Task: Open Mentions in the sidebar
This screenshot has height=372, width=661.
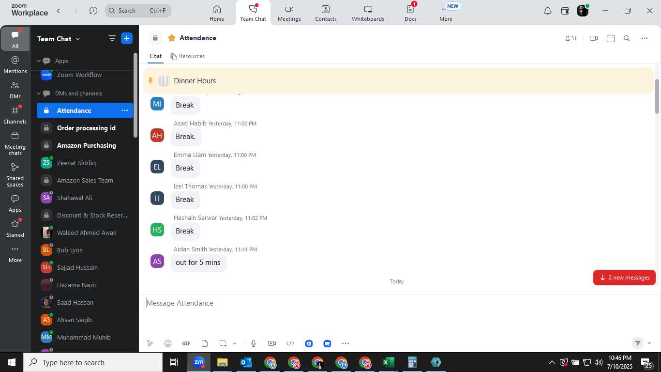Action: pyautogui.click(x=15, y=65)
